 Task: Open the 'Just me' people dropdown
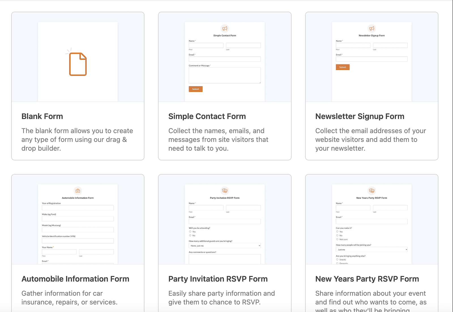[x=371, y=249]
